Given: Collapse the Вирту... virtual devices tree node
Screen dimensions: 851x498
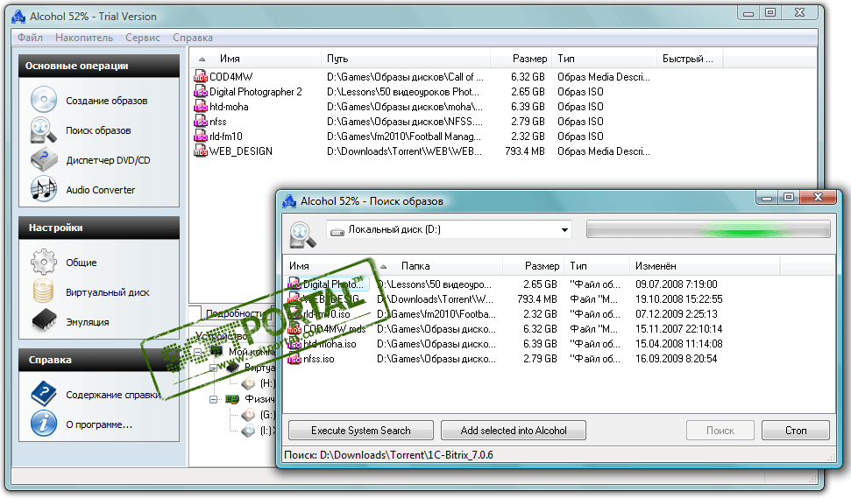Looking at the screenshot, I should pos(214,368).
